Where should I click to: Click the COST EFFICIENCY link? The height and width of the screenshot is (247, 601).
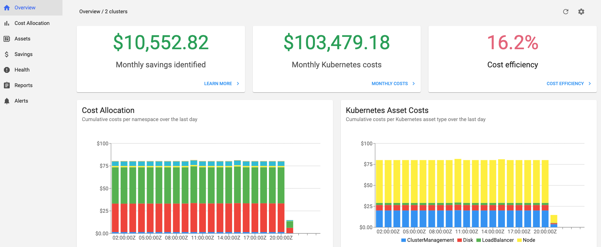pyautogui.click(x=565, y=84)
